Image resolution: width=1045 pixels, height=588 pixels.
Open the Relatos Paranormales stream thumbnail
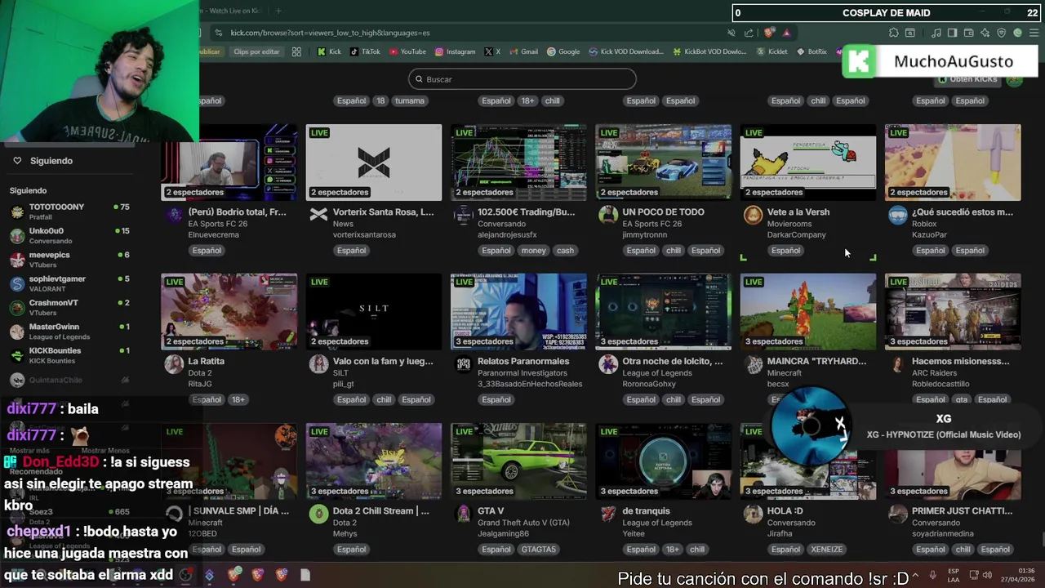518,312
